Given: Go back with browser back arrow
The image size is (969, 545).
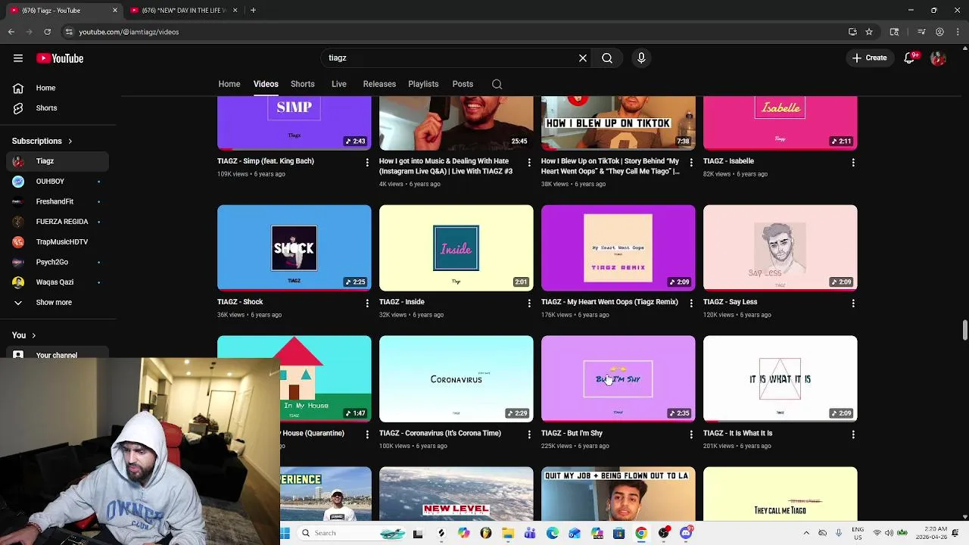Looking at the screenshot, I should coord(11,32).
